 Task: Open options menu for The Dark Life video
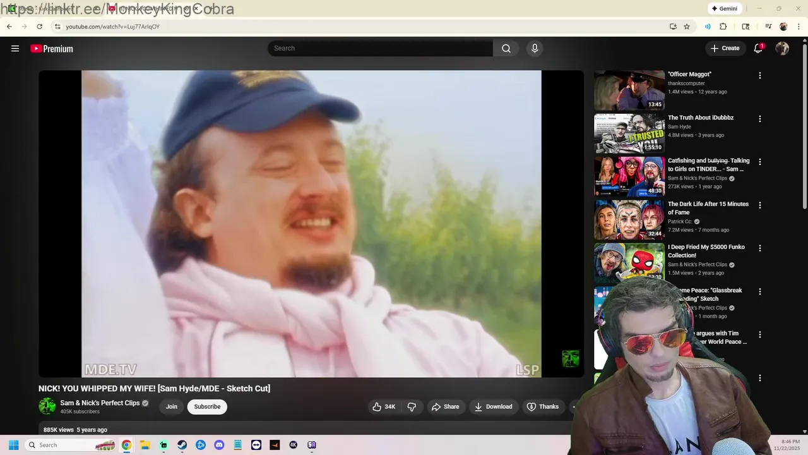coord(760,205)
